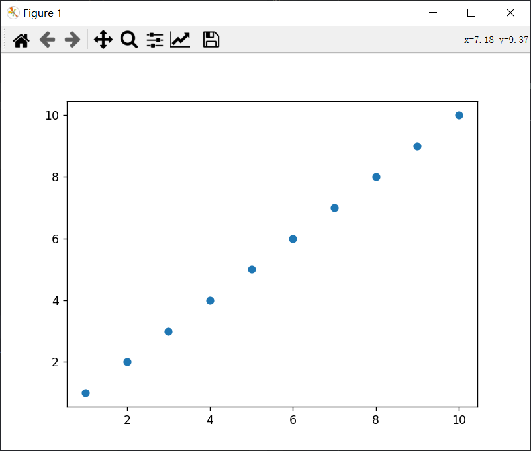
Task: Select the Zoom to rectangle tool
Action: (129, 40)
